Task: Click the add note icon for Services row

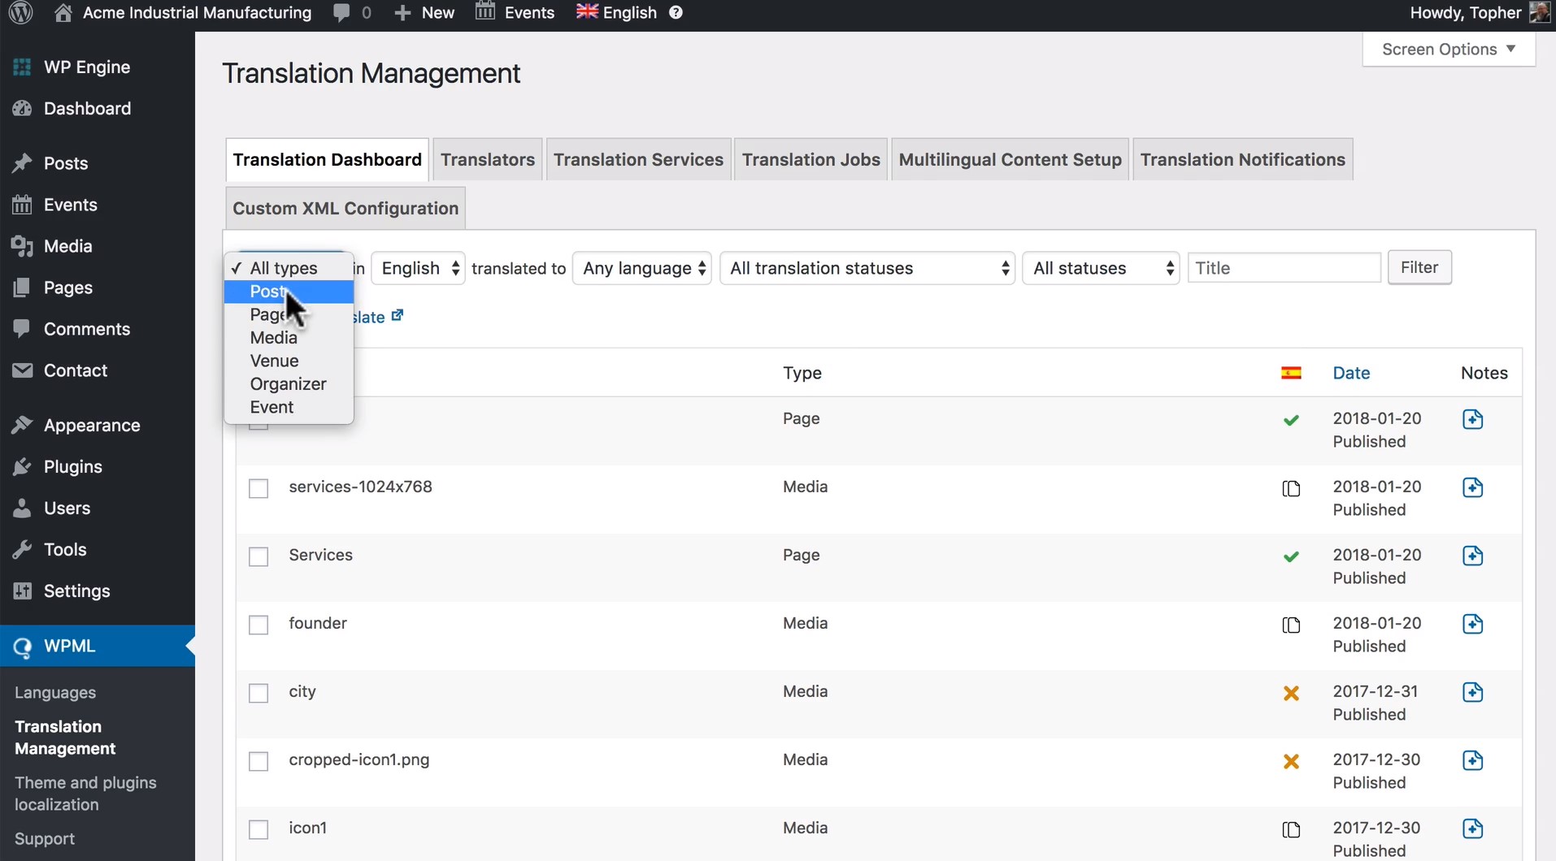Action: coord(1472,556)
